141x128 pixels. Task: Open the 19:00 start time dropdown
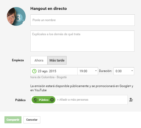point(88,71)
